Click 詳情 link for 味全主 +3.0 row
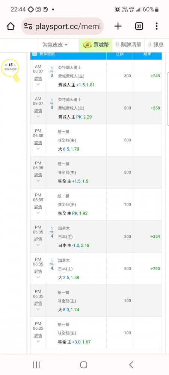The image size is (169, 375). point(38,336)
